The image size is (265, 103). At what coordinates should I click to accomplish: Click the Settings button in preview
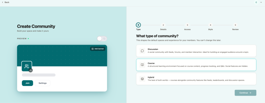point(42,83)
